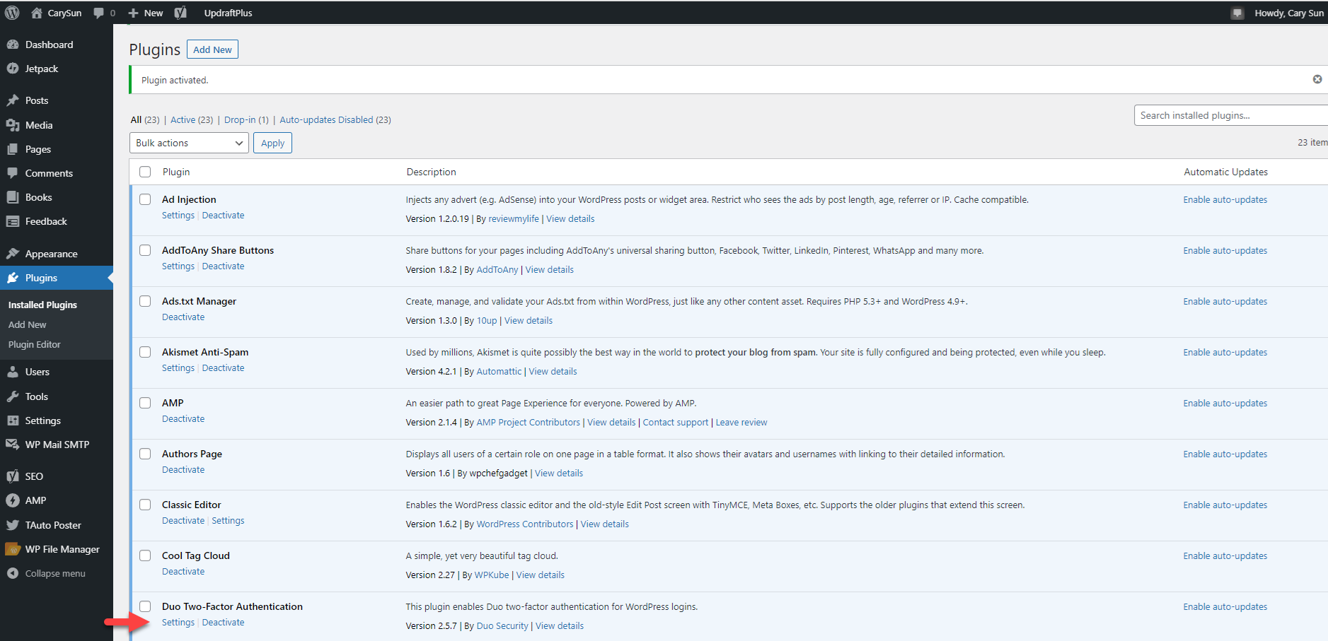
Task: Open the Yoast SEO icon in admin bar
Action: (180, 13)
